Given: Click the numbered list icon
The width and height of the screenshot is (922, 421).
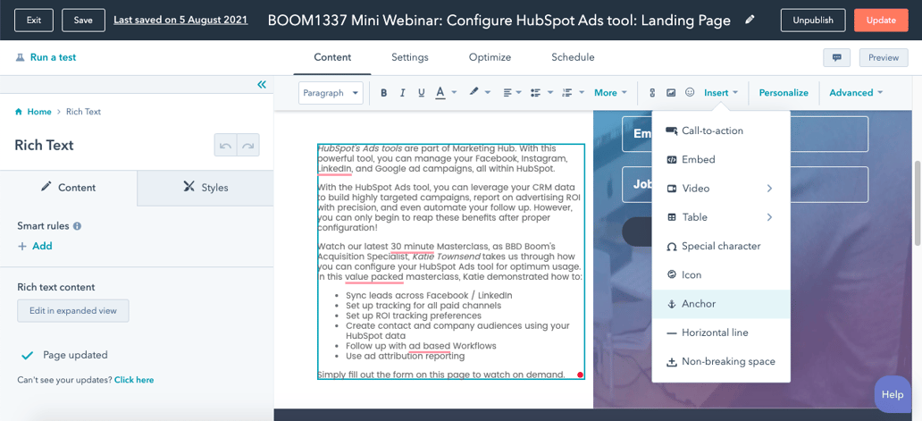Looking at the screenshot, I should (x=566, y=93).
